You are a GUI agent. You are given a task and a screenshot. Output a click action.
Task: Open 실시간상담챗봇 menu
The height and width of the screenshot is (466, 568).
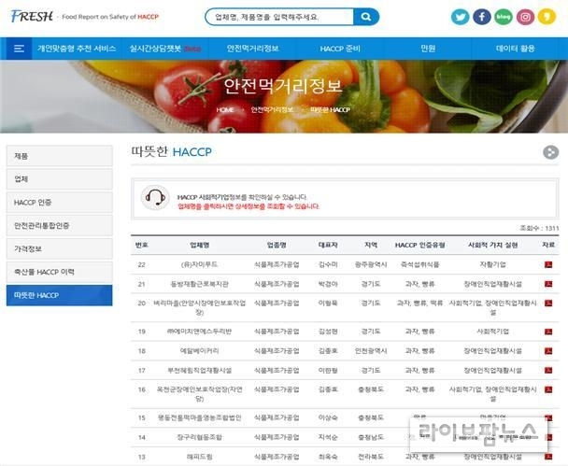[x=165, y=49]
